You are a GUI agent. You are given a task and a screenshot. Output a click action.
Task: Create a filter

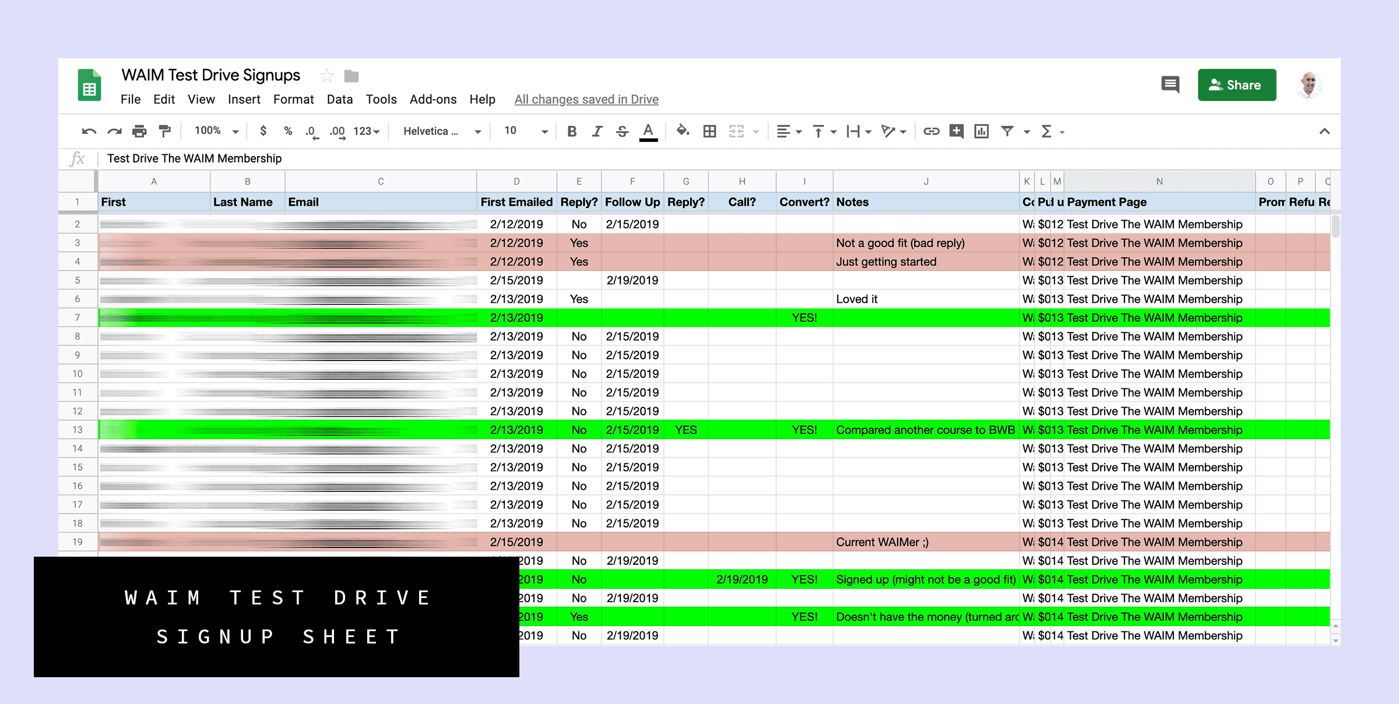coord(1008,131)
